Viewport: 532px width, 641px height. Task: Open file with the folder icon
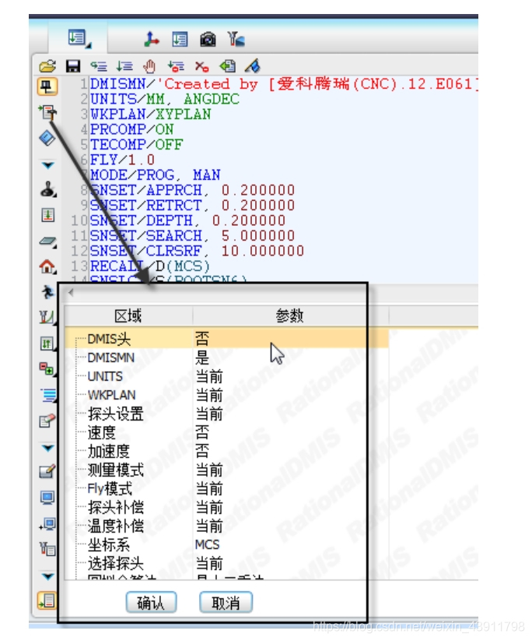click(47, 66)
